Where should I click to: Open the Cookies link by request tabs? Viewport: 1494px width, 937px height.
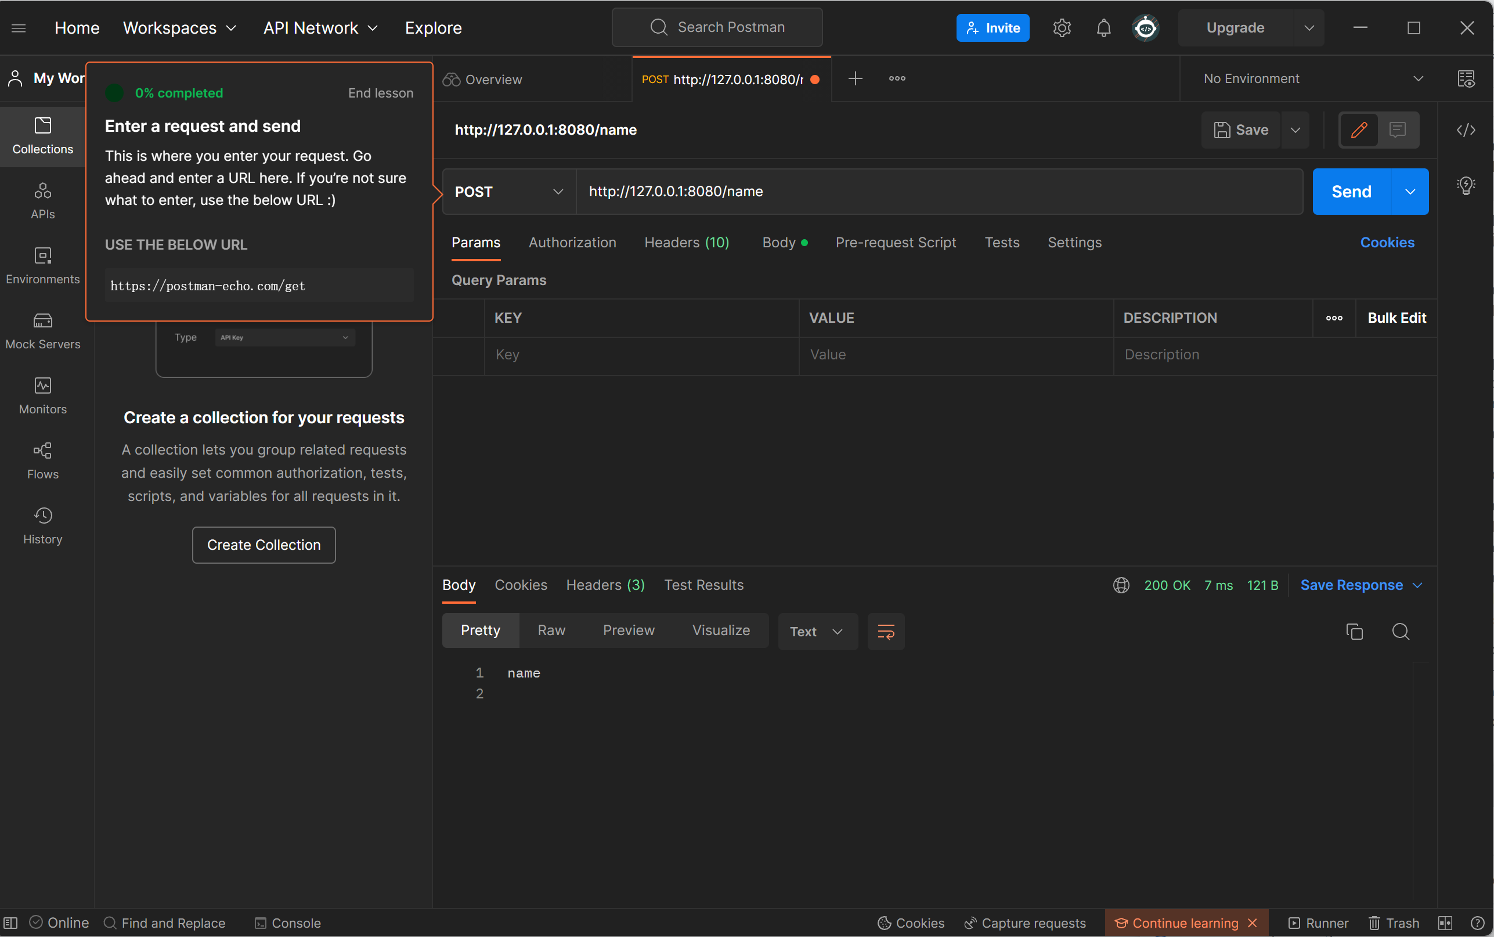tap(1387, 242)
